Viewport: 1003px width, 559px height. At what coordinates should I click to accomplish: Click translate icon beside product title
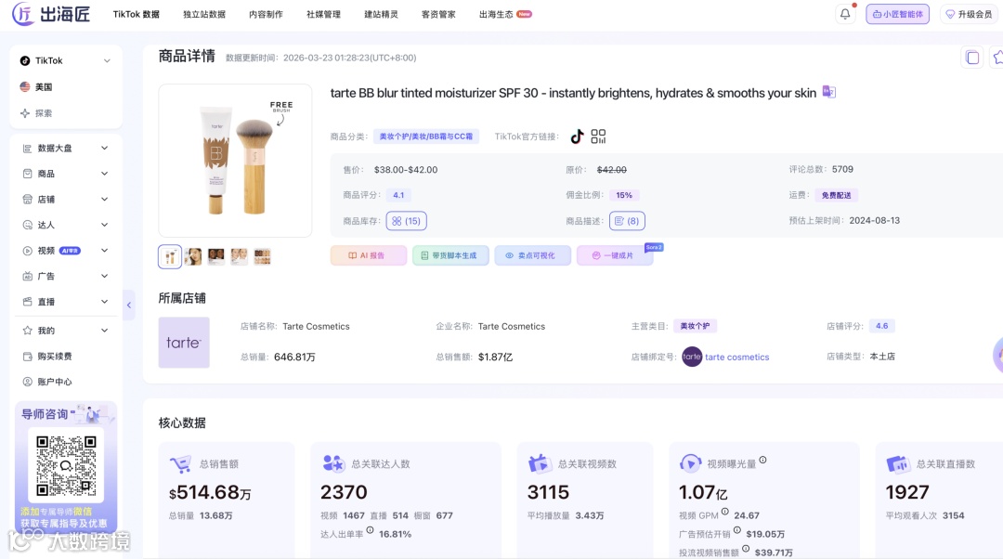coord(829,92)
